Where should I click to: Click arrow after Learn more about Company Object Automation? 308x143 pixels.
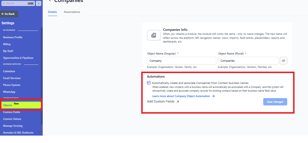[x=213, y=96]
